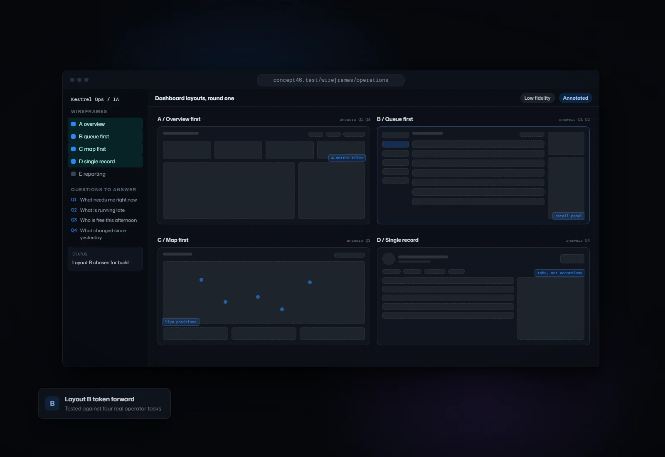665x457 pixels.
Task: Click the B badge icon in the toast
Action: tap(52, 403)
